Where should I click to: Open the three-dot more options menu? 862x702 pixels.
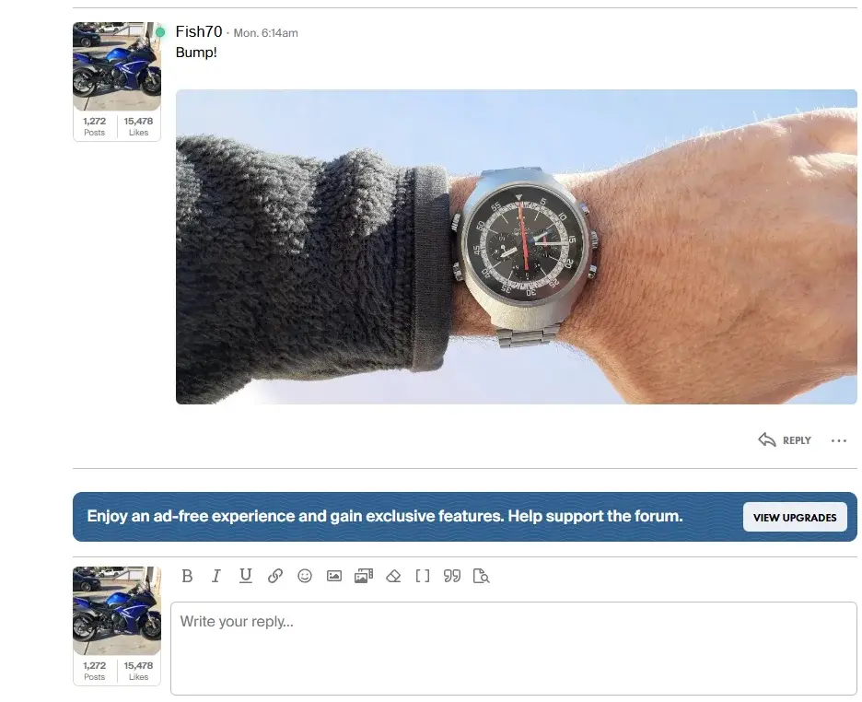838,440
